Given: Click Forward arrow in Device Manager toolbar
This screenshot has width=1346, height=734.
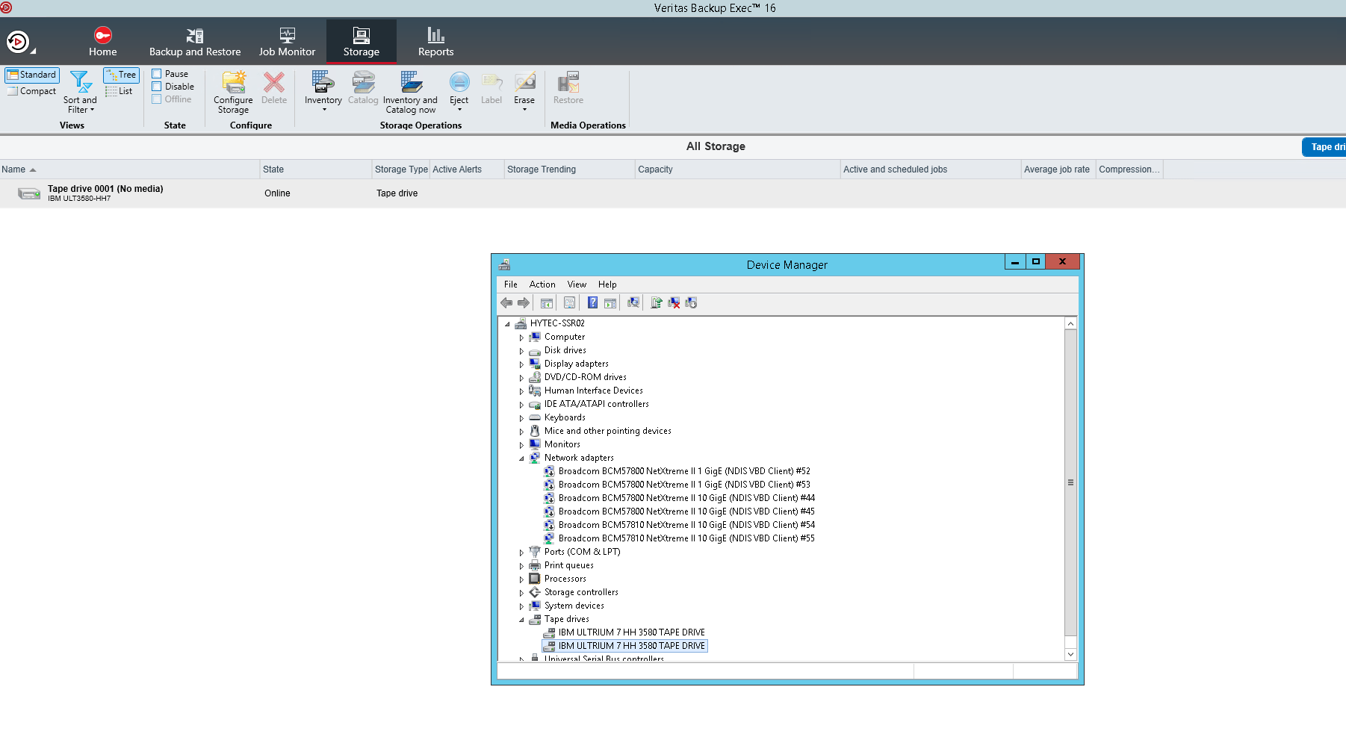Looking at the screenshot, I should 524,302.
